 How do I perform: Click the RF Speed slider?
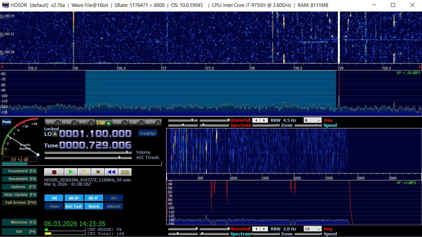click(308, 125)
